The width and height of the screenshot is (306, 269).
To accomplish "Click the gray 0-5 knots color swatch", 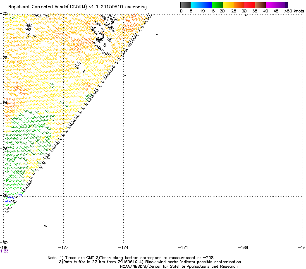I will click(185, 5).
